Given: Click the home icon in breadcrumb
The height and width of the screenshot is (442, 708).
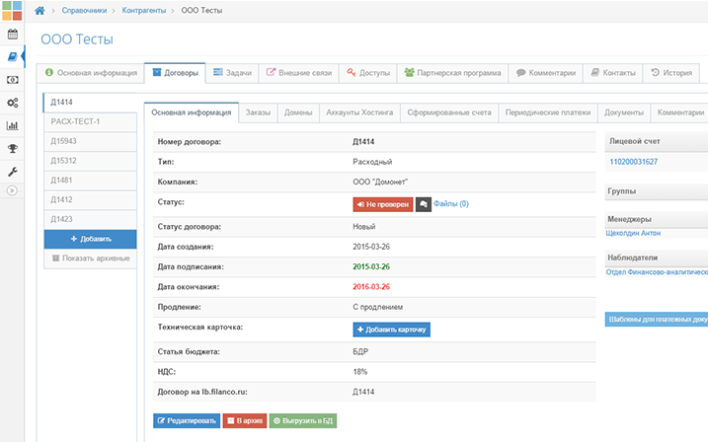Looking at the screenshot, I should (39, 11).
